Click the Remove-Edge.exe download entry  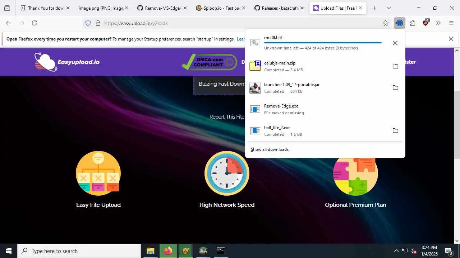pyautogui.click(x=325, y=109)
